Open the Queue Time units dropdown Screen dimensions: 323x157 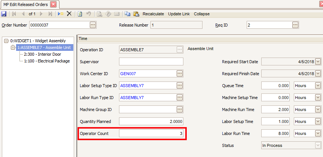[318, 86]
